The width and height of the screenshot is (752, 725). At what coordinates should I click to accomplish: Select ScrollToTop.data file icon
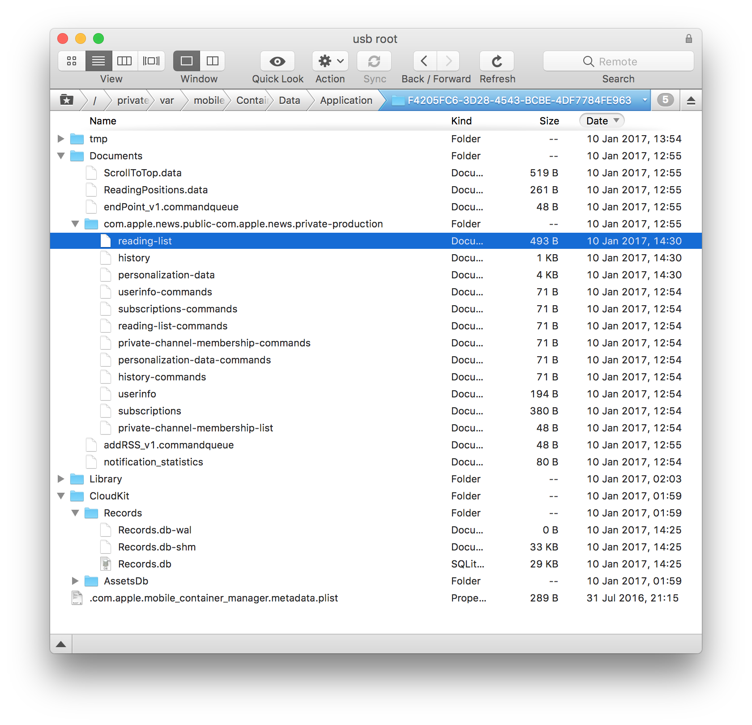pyautogui.click(x=91, y=173)
